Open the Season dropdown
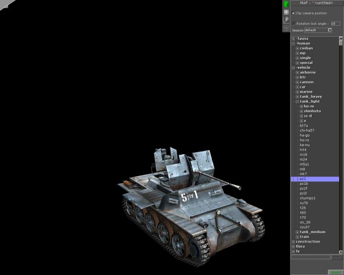The height and width of the screenshot is (275, 344). coord(330,30)
